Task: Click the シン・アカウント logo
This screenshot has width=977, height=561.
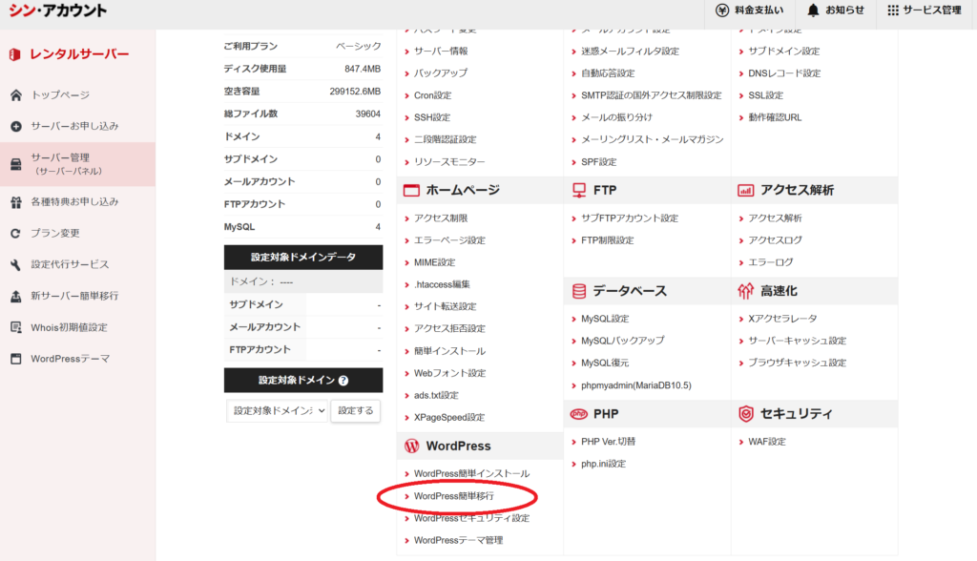Action: tap(56, 10)
